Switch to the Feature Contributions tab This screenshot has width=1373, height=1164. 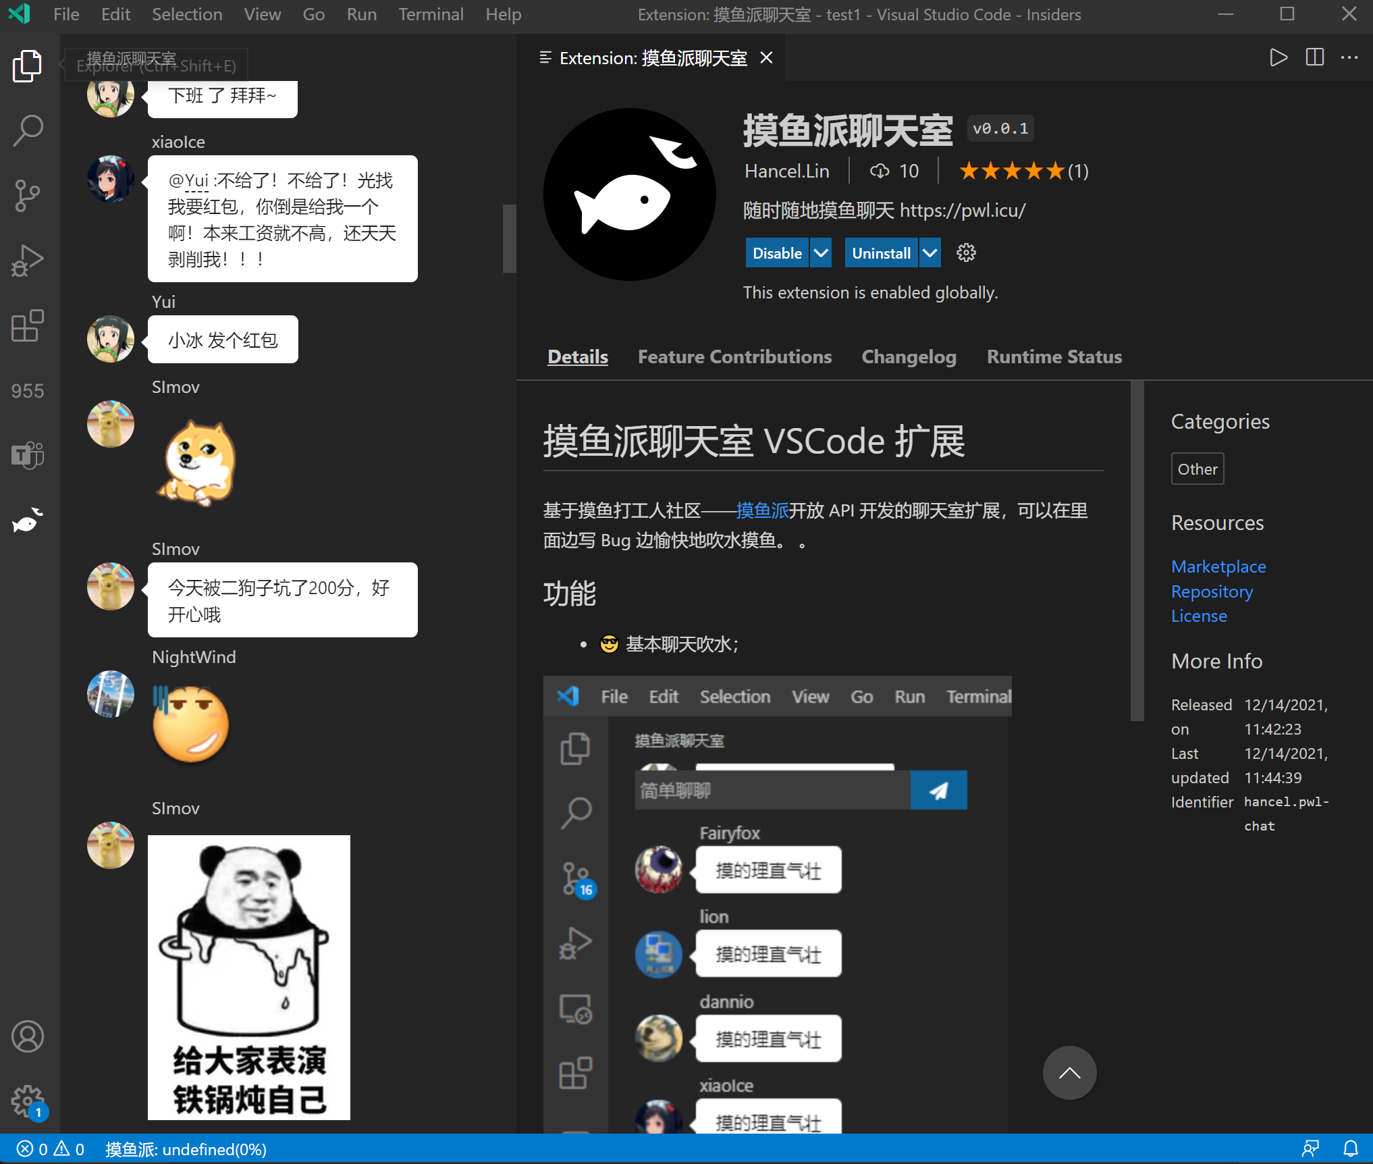click(734, 356)
